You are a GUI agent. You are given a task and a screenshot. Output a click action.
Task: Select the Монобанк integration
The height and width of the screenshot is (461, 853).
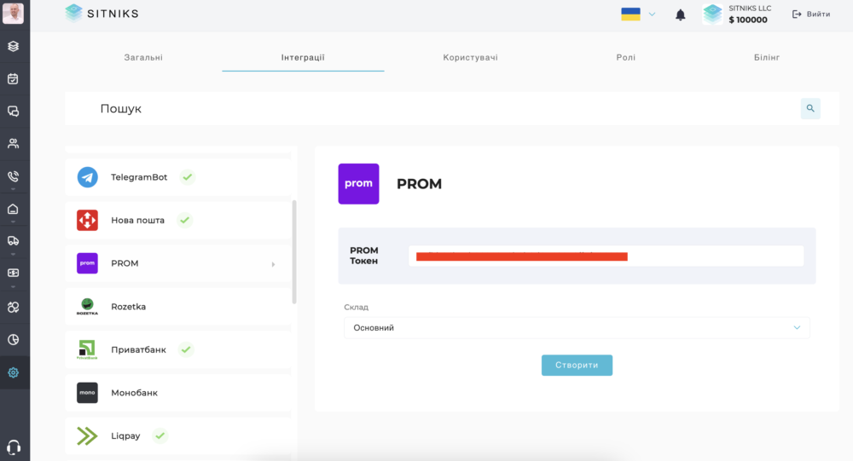178,393
